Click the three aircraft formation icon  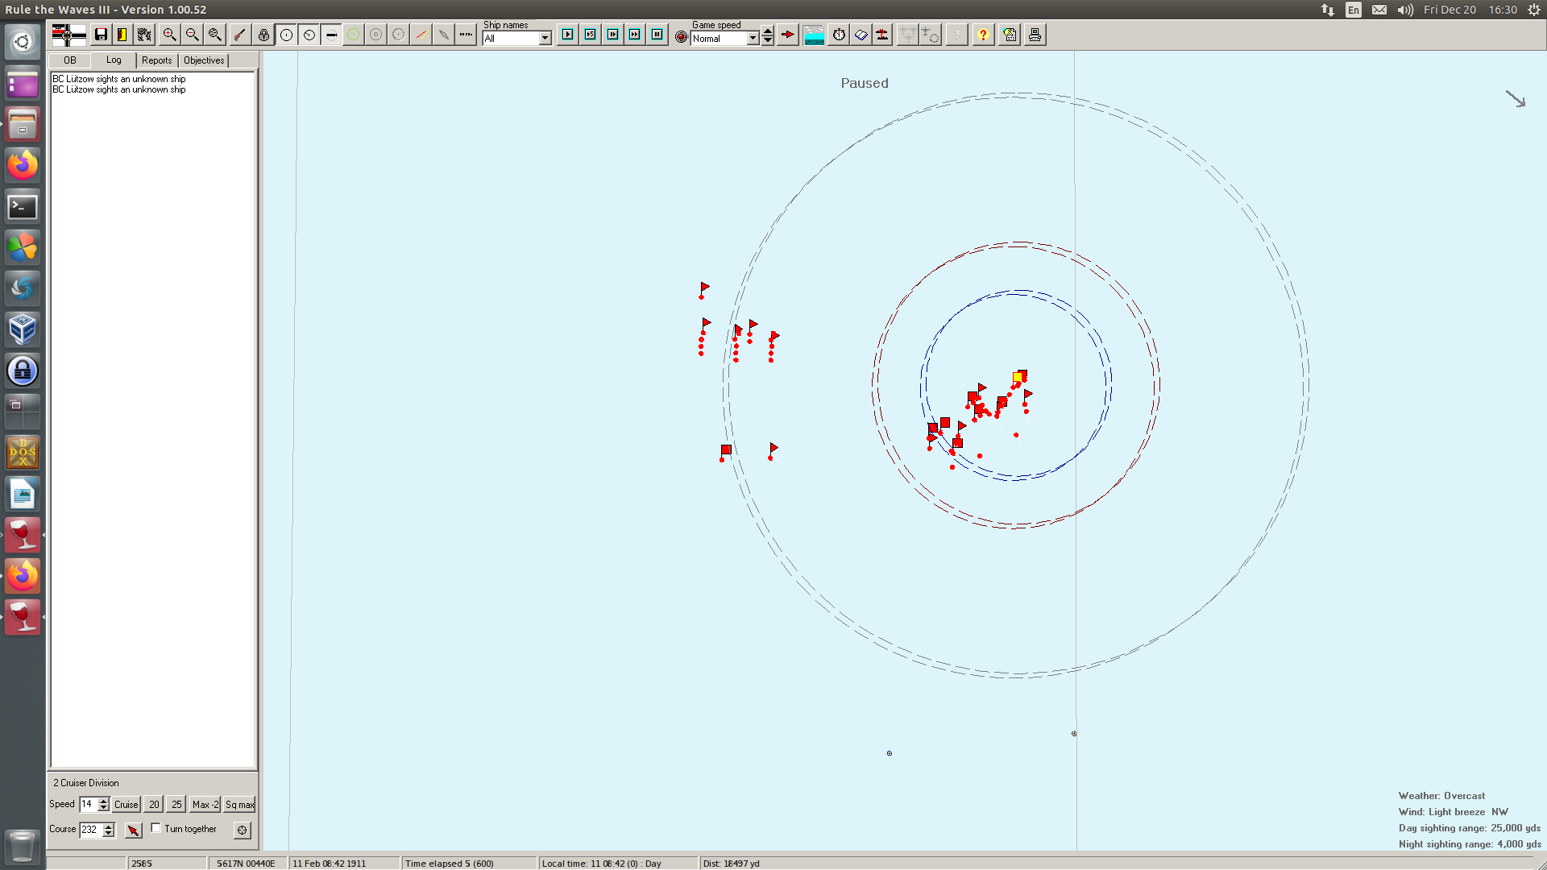click(x=908, y=35)
